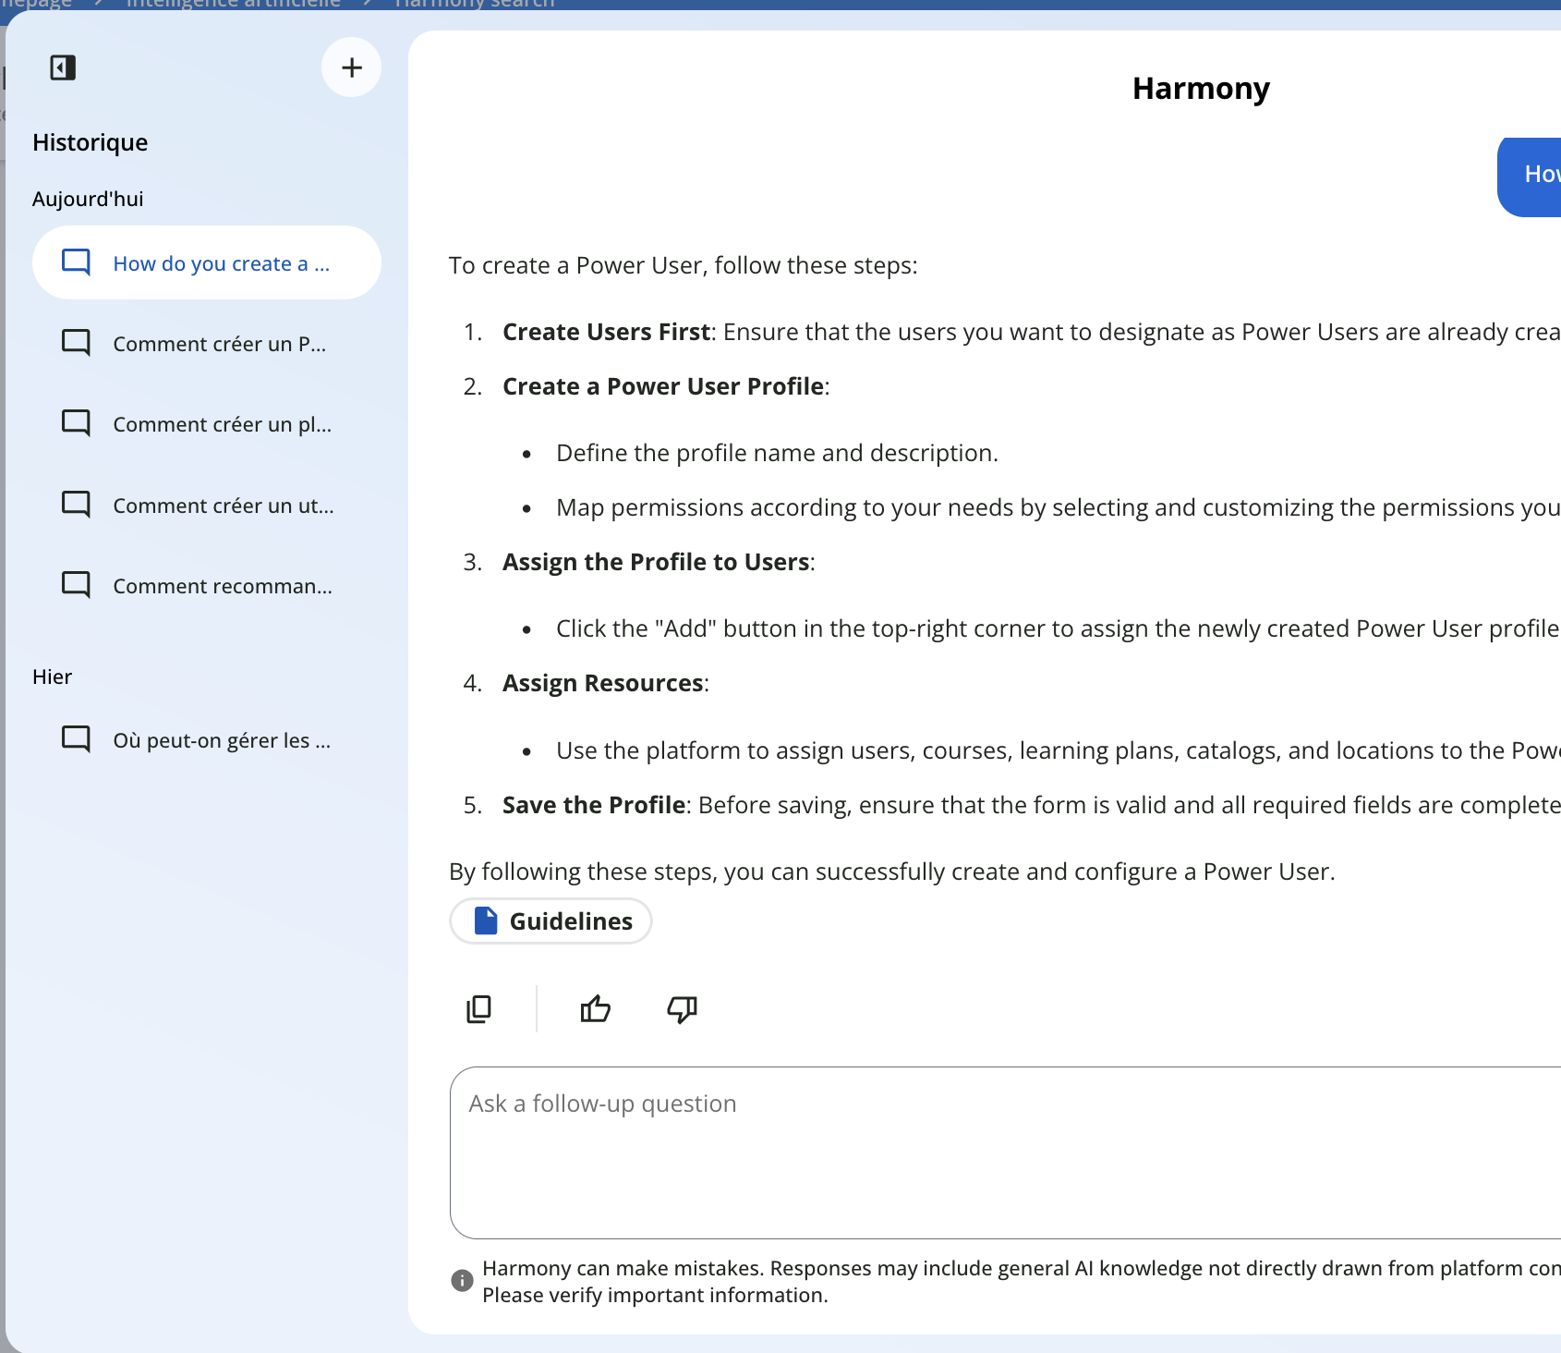Click the blue document icon in Guidelines chip
The height and width of the screenshot is (1353, 1561).
[486, 921]
